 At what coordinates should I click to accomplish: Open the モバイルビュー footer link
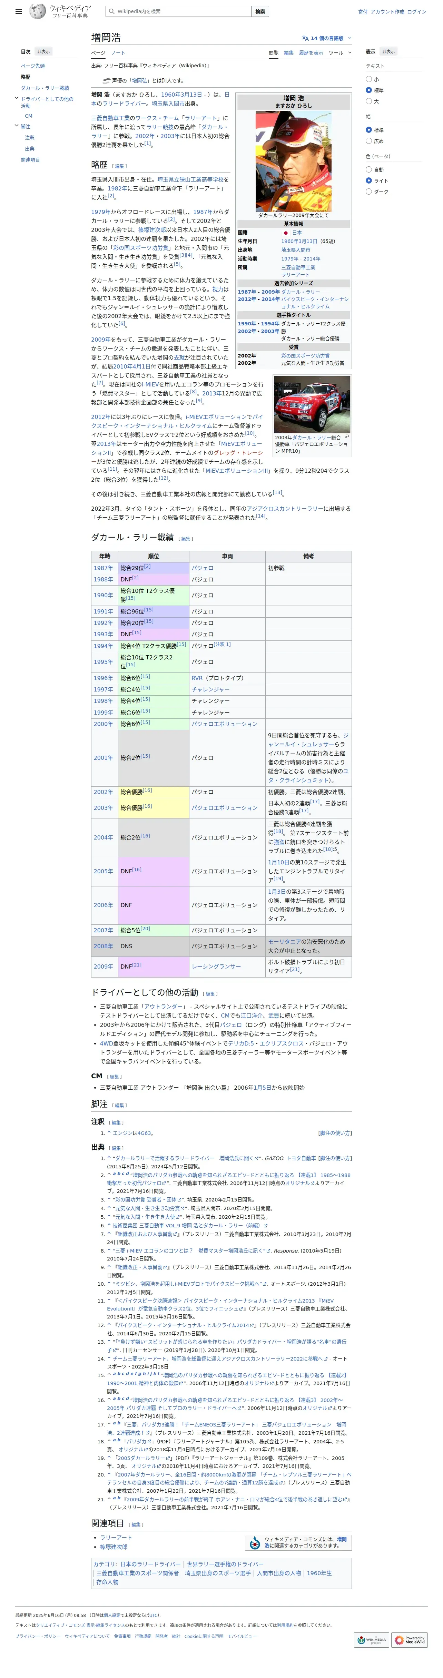[x=242, y=1636]
